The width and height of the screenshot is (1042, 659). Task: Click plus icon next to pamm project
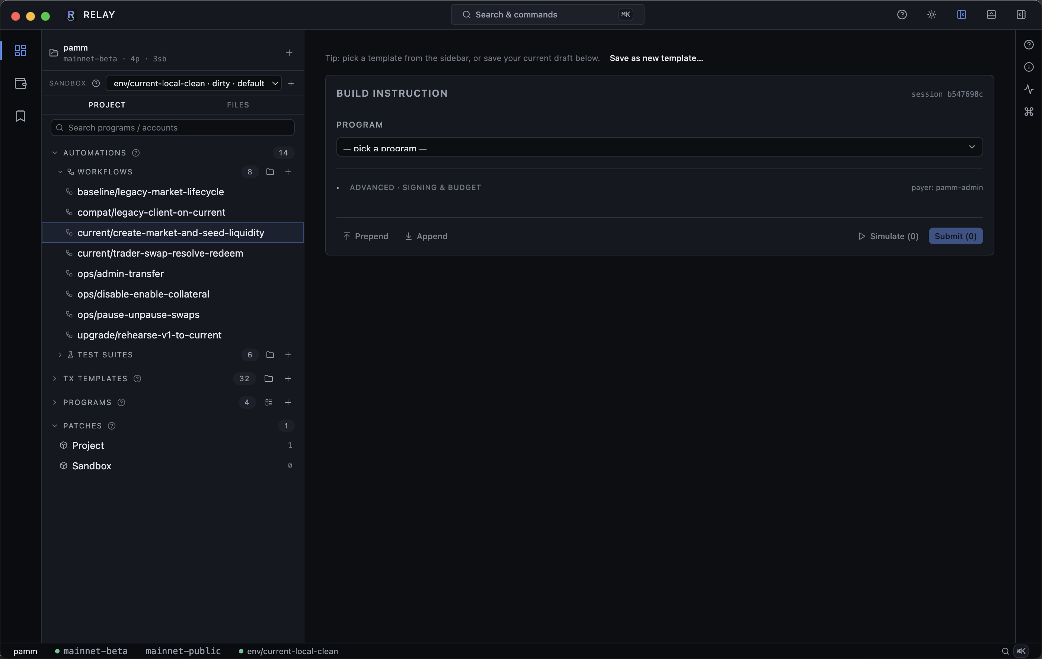pos(289,53)
